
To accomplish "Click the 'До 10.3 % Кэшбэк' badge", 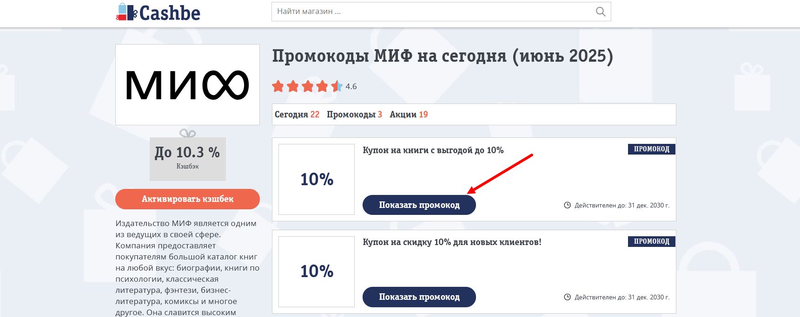I will pos(187,159).
